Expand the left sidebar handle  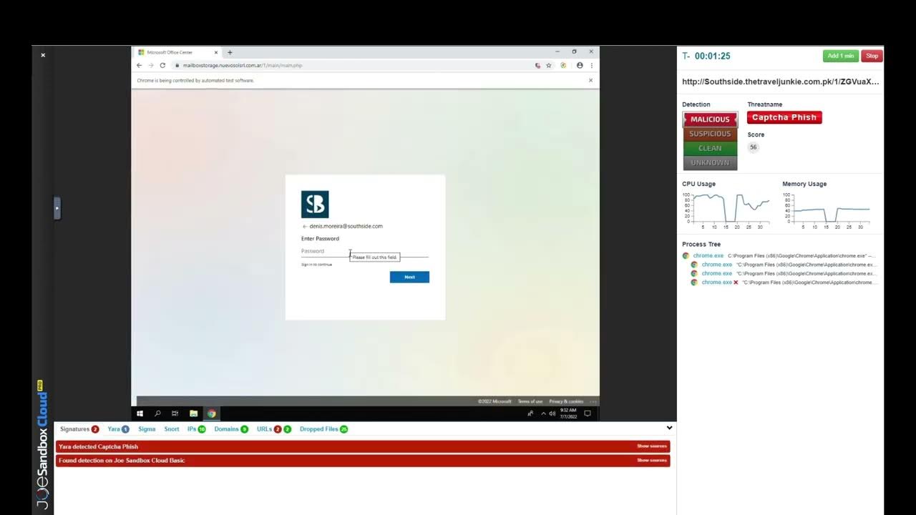(x=57, y=208)
